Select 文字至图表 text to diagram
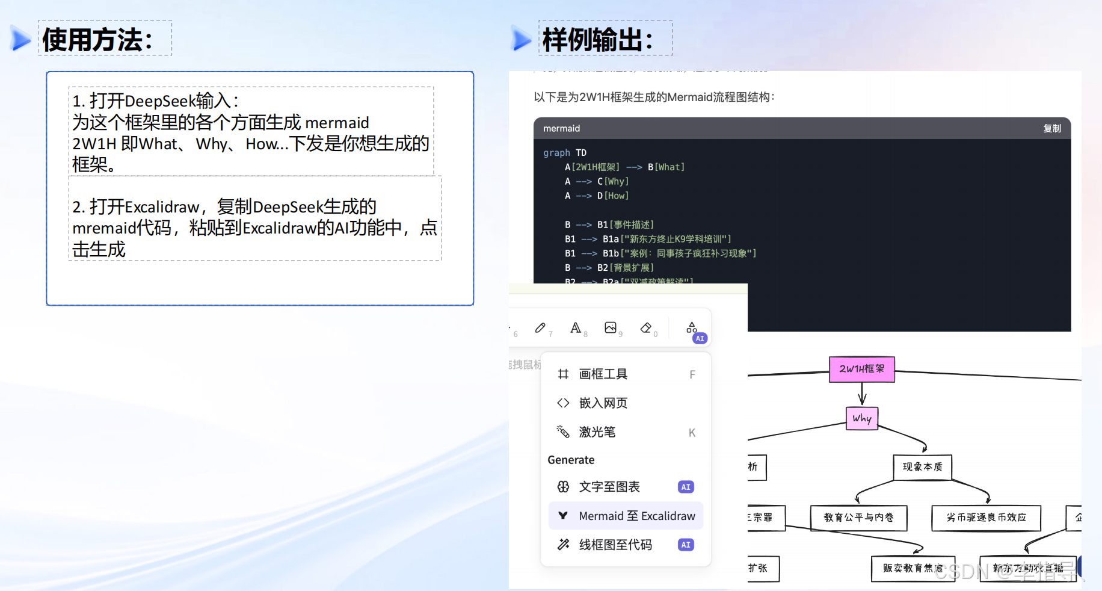The height and width of the screenshot is (591, 1102). 626,487
